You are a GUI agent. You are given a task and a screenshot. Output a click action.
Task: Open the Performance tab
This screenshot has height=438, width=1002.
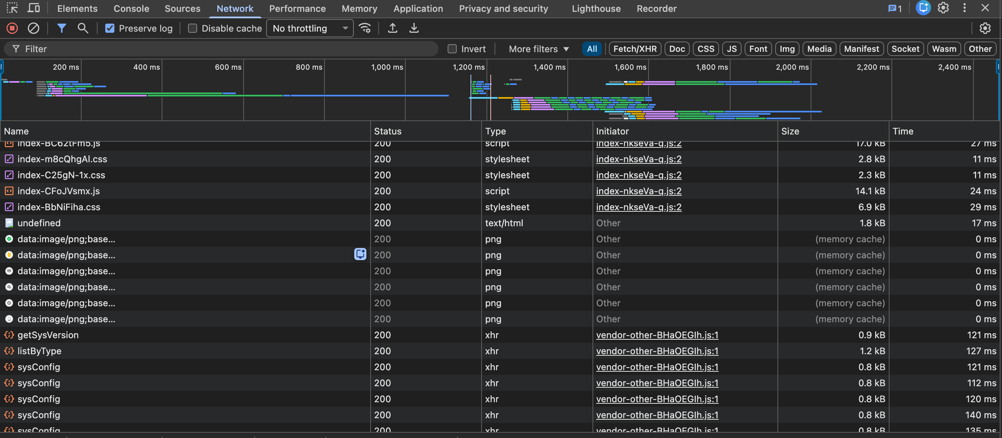click(x=297, y=8)
